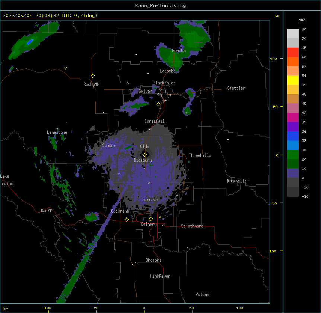321x313 pixels.
Task: Click the Sylvan label
Action: pyautogui.click(x=145, y=91)
